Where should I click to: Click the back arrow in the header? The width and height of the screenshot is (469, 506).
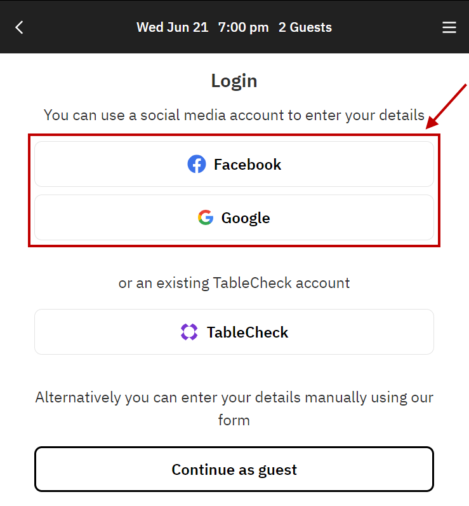click(x=19, y=27)
